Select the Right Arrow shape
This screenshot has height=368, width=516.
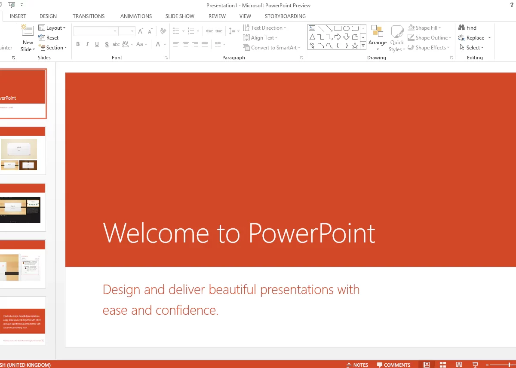tap(338, 37)
